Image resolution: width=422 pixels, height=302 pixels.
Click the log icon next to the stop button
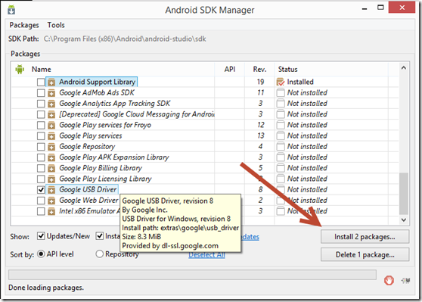pyautogui.click(x=405, y=281)
